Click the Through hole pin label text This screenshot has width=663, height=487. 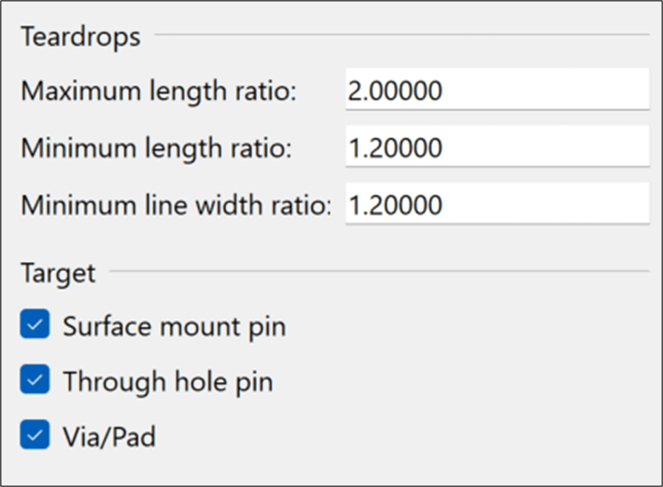coord(168,382)
